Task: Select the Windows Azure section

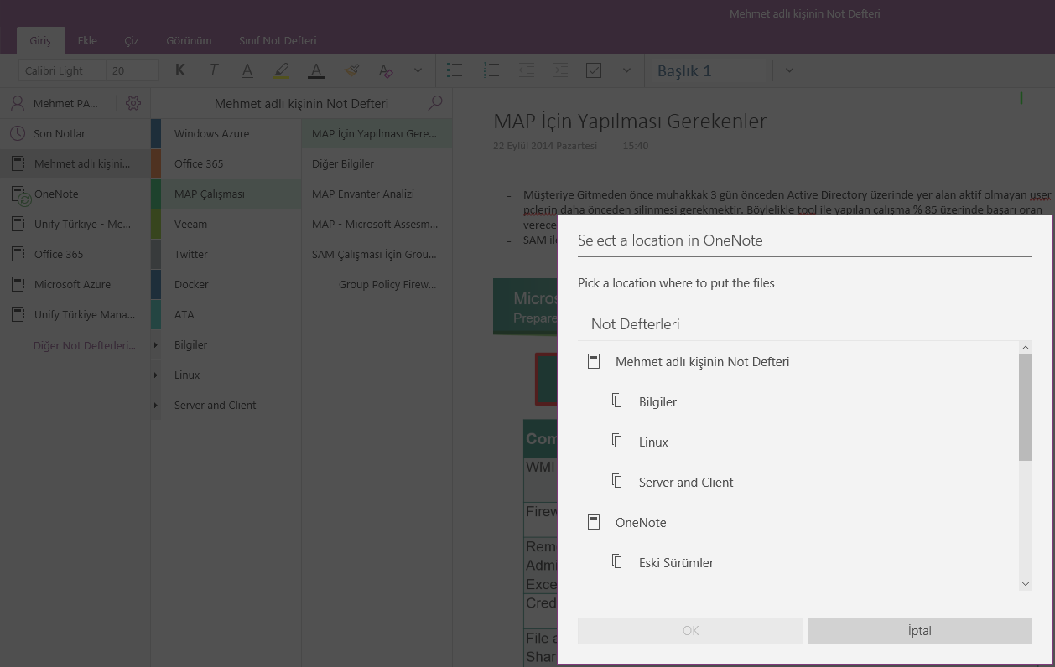Action: [226, 133]
